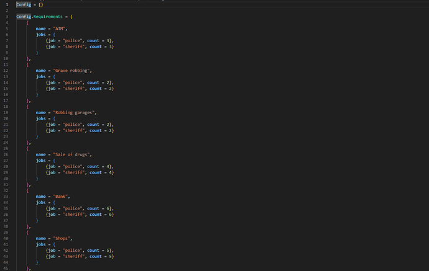Image resolution: width=429 pixels, height=271 pixels.
Task: Click count value 5 on line 42
Action: (108, 251)
